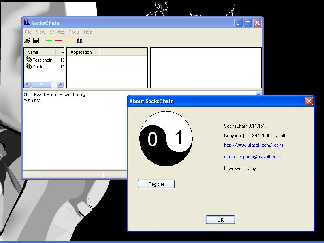Open the Service menu
Screen dimensions: 324x243
pyautogui.click(x=57, y=32)
